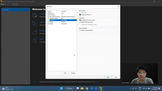Click the taskbar Search box
The width and height of the screenshot is (162, 91).
click(70, 88)
